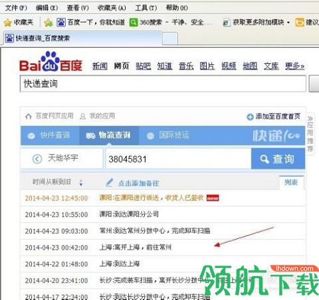The image size is (319, 300).
Task: Click the 快递100 logo
Action: tap(276, 135)
